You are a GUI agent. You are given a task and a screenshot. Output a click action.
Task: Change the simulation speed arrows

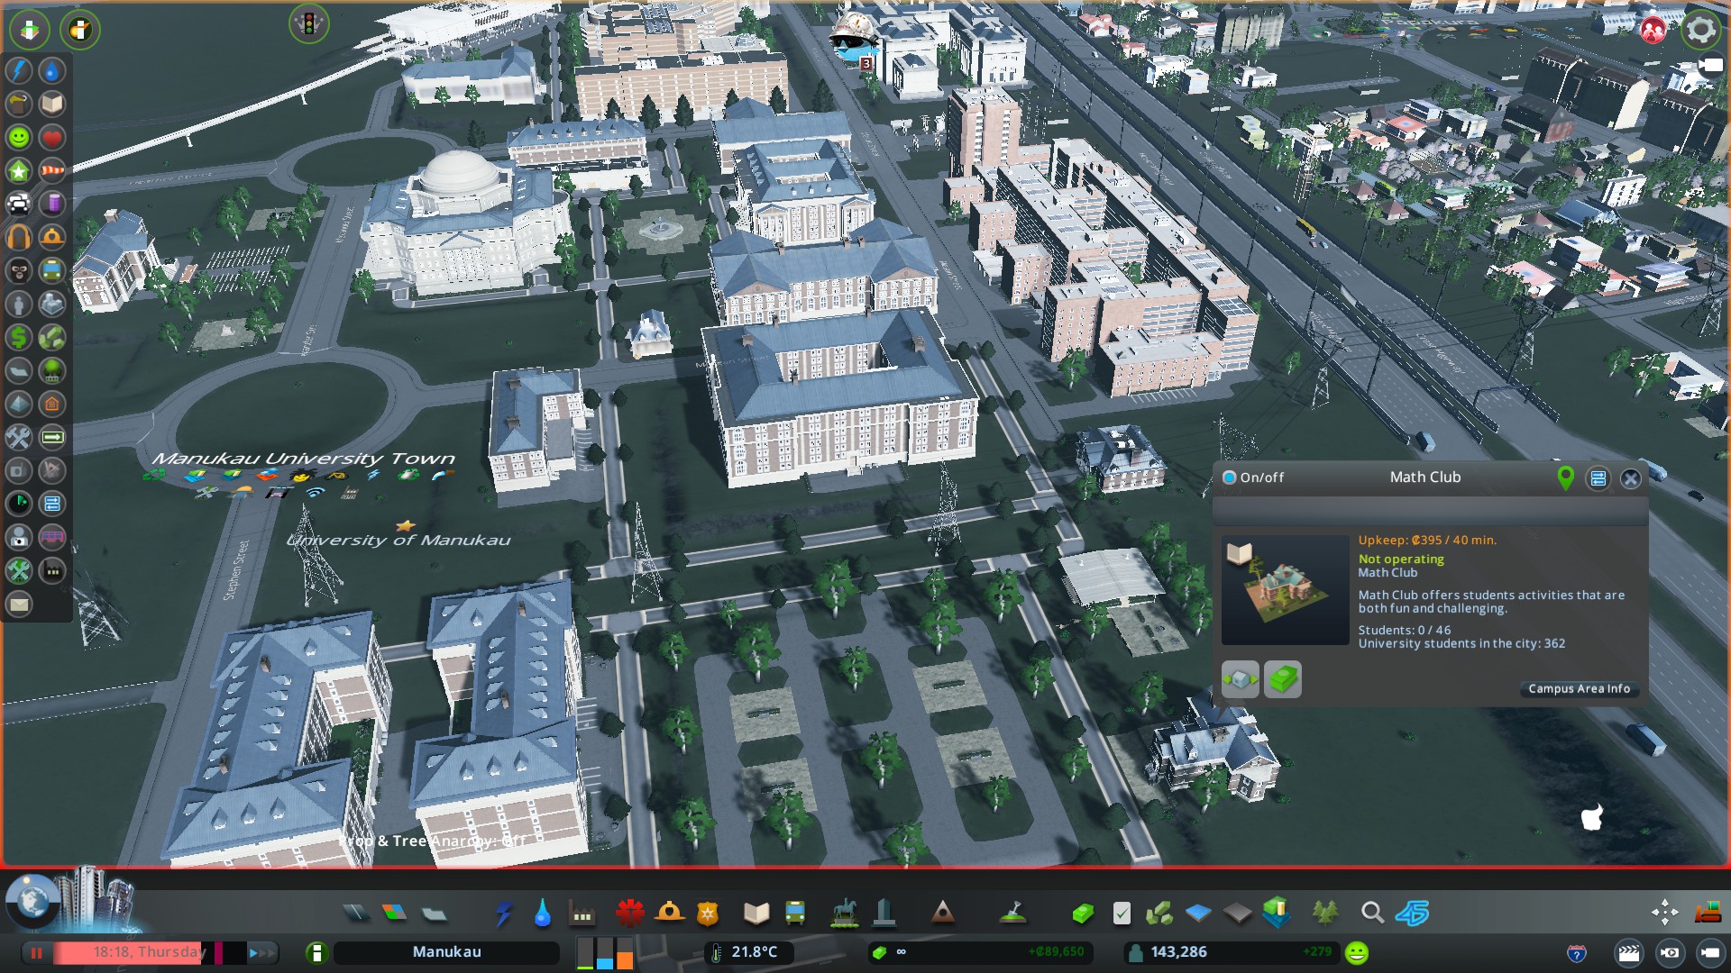[261, 952]
